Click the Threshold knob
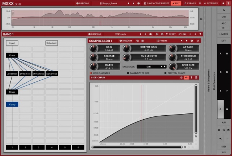The image size is (232, 156). click(172, 58)
